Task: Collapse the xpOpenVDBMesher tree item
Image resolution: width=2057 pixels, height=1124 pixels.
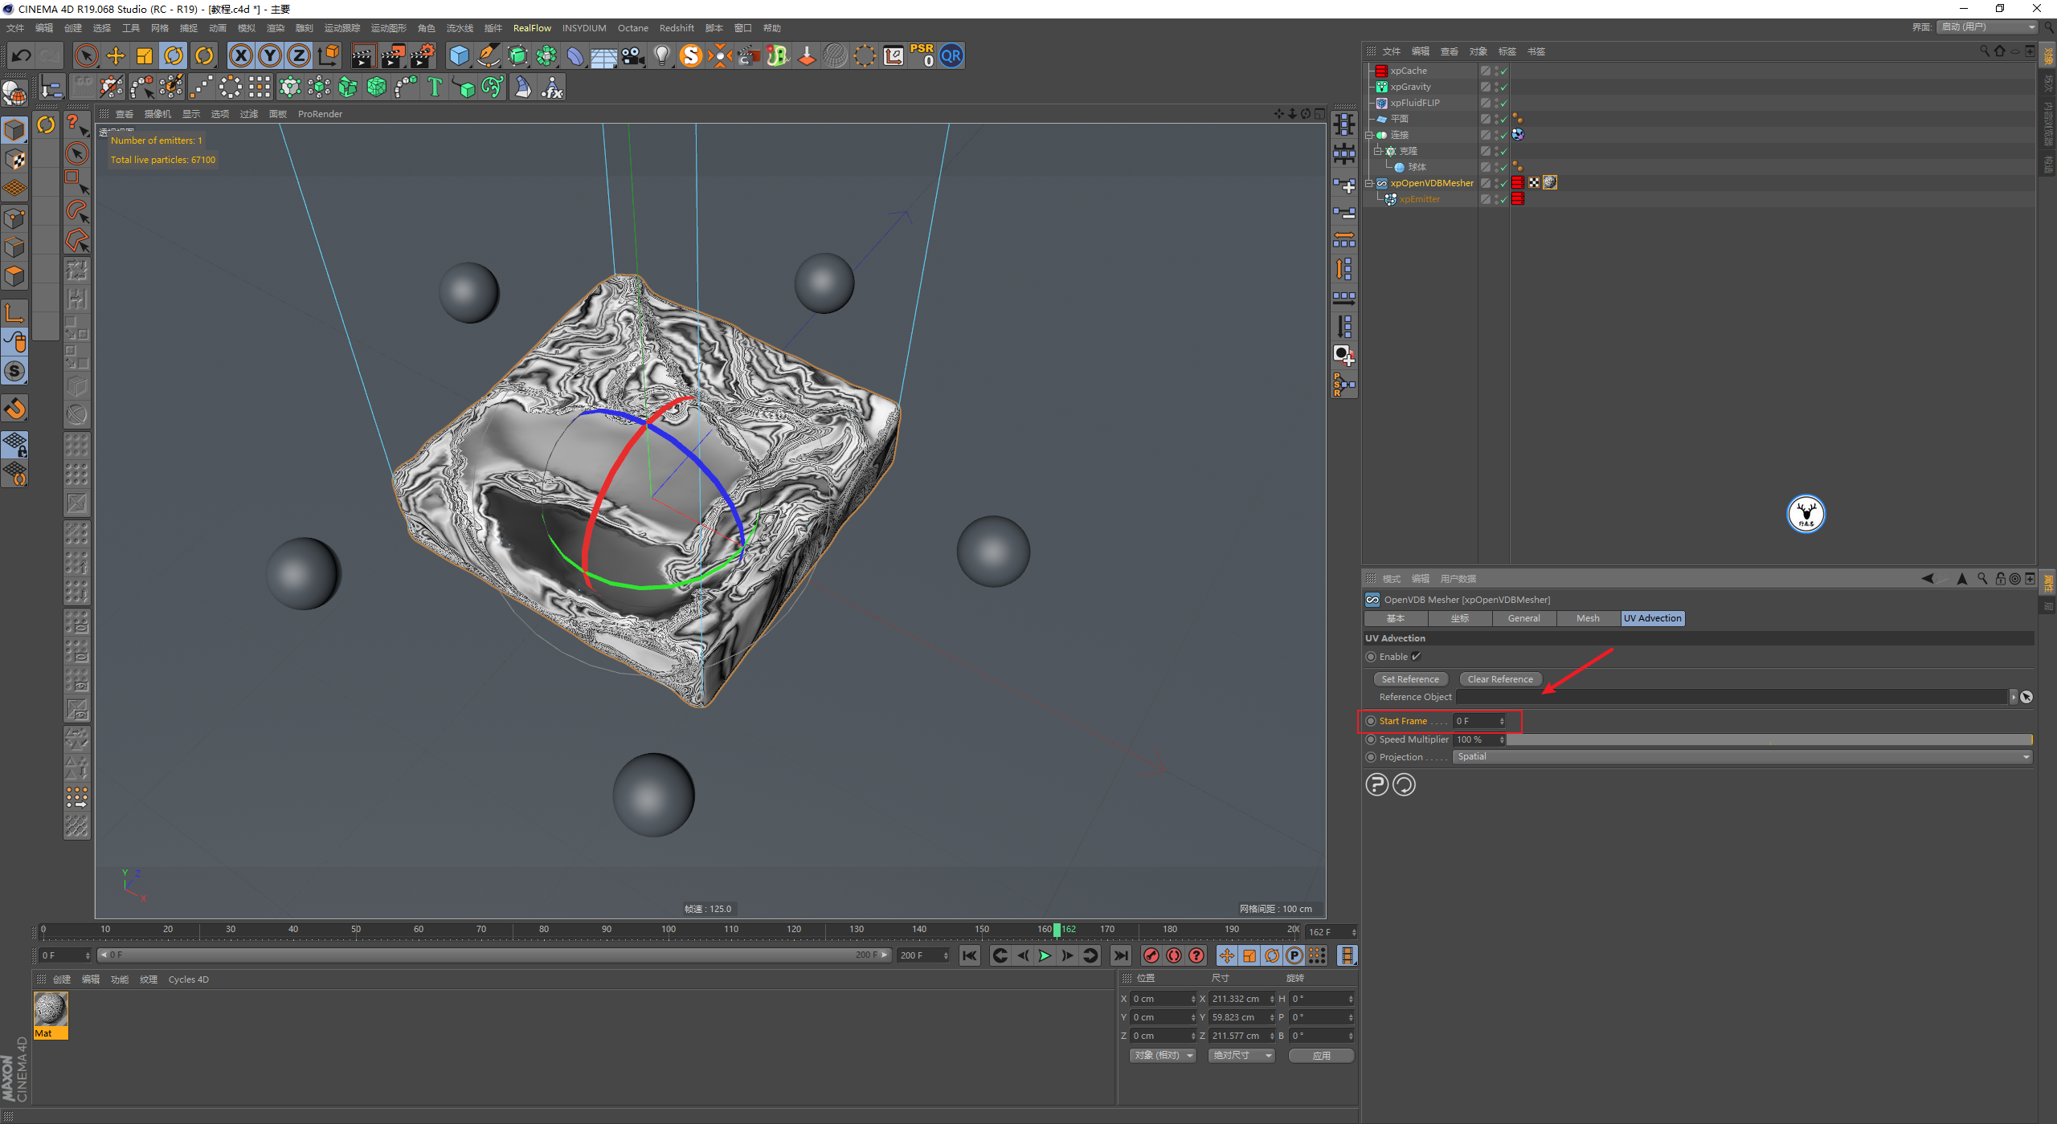Action: click(x=1369, y=183)
